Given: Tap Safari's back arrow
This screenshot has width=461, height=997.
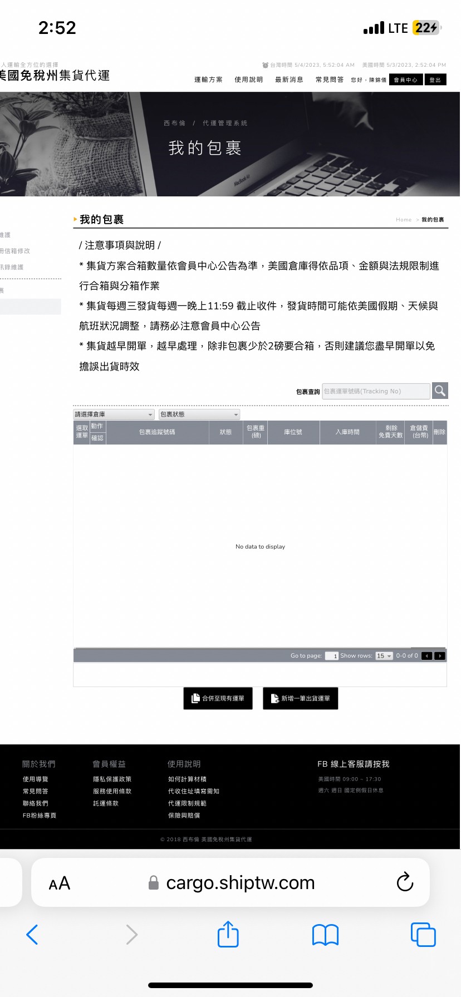Looking at the screenshot, I should 32,935.
